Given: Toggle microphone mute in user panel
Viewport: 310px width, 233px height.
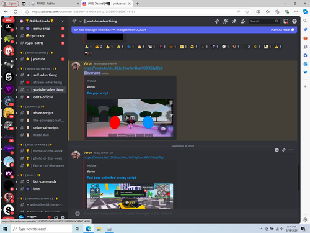Looking at the screenshot, I should [x=49, y=217].
